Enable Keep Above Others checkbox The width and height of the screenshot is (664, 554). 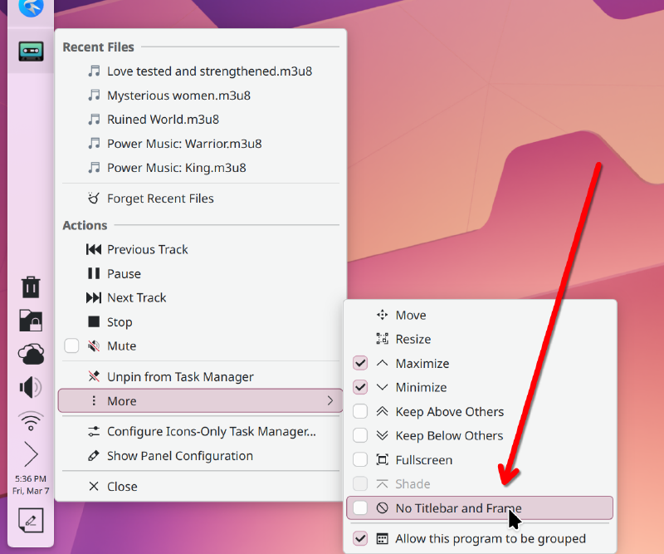pos(360,411)
